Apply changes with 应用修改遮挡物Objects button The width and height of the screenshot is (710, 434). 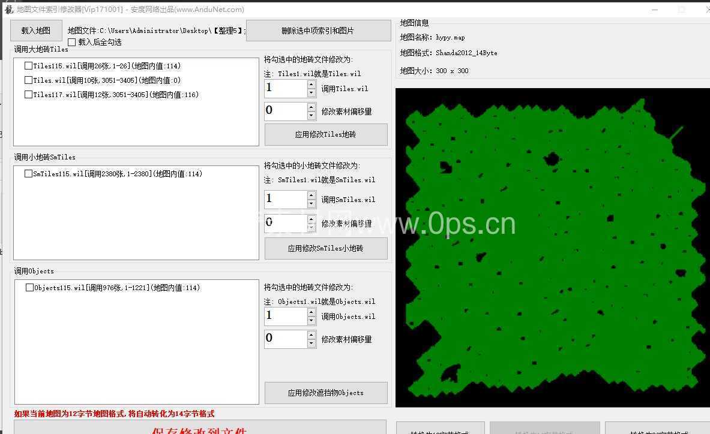(x=325, y=393)
